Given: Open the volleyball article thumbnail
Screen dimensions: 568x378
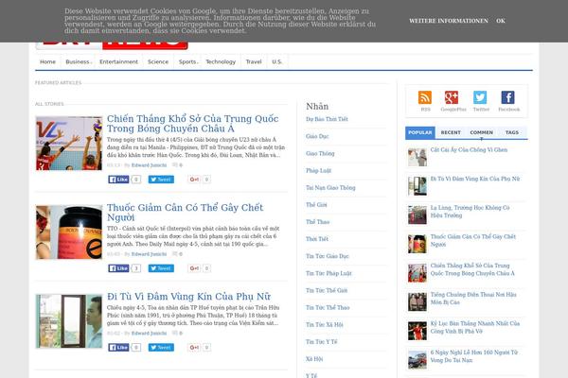Looking at the screenshot, I should click(x=69, y=144).
